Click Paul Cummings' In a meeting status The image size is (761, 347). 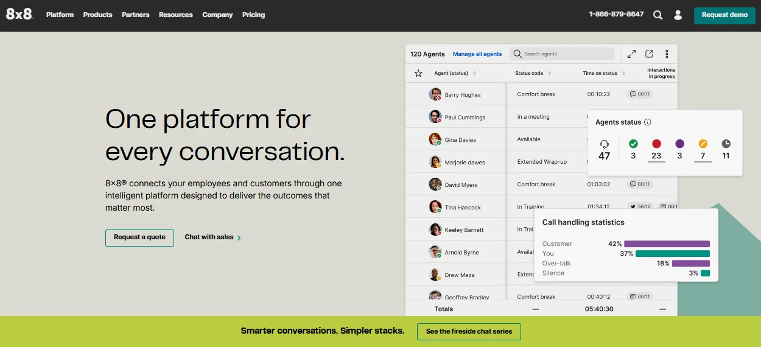click(x=533, y=117)
